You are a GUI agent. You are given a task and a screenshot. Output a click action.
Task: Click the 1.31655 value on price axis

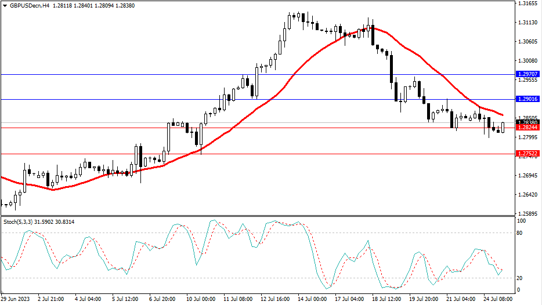527,4
